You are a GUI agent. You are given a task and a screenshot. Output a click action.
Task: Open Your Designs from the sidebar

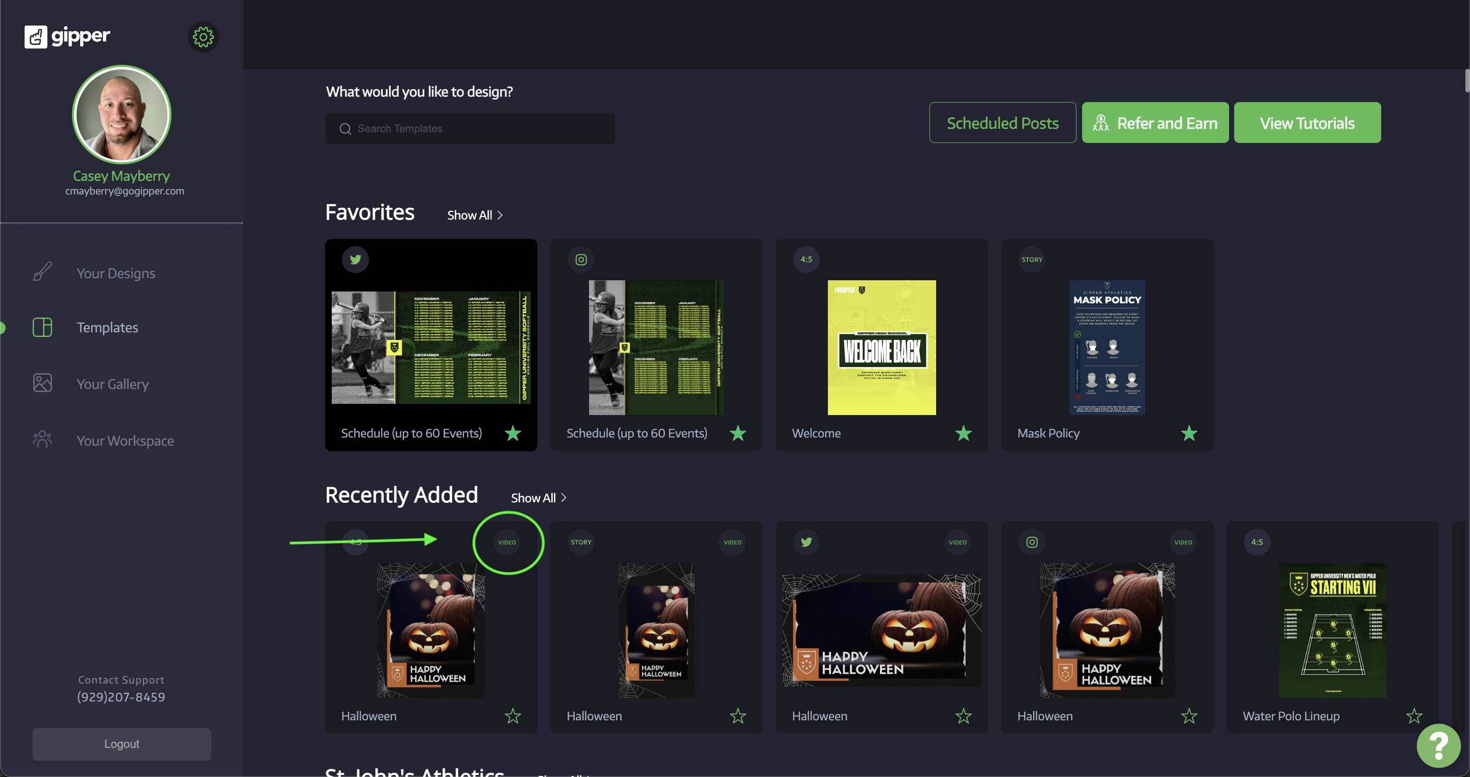[116, 274]
